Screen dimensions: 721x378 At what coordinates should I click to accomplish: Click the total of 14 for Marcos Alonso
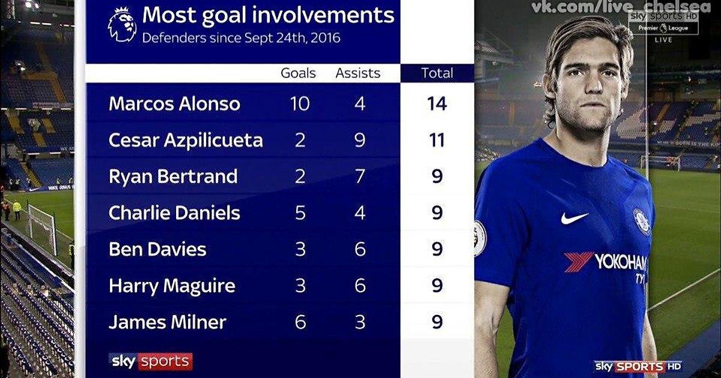coord(437,104)
